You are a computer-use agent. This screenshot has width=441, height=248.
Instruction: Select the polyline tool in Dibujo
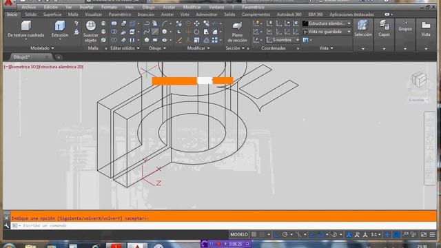(x=147, y=23)
